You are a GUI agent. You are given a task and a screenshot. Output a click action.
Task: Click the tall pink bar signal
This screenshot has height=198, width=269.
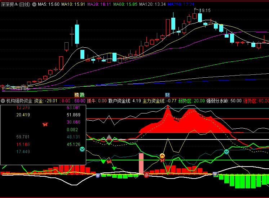tap(141, 163)
